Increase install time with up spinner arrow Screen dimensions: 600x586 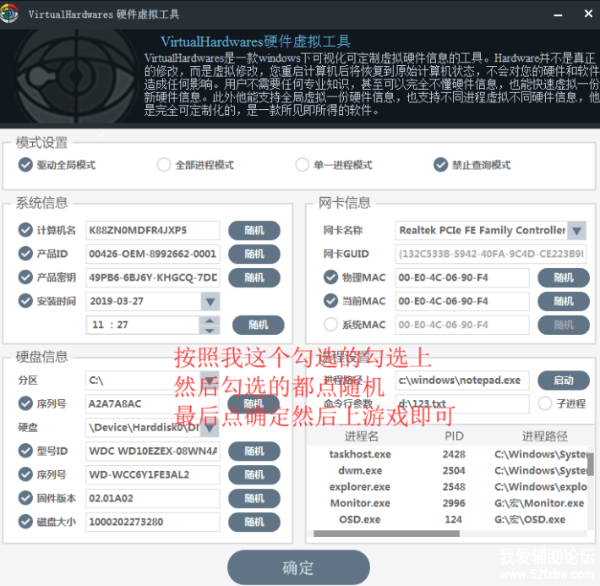tap(210, 320)
